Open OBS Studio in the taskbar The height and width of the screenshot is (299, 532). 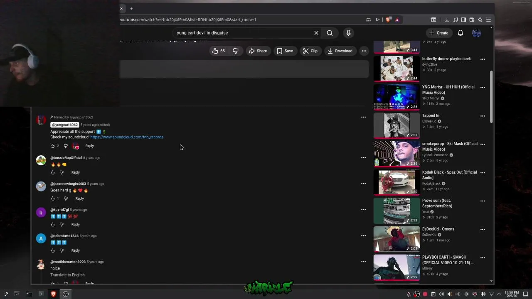pyautogui.click(x=66, y=294)
